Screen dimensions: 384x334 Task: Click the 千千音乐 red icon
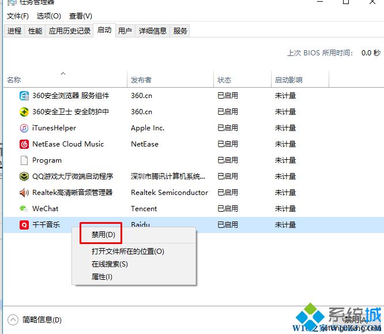click(x=24, y=225)
